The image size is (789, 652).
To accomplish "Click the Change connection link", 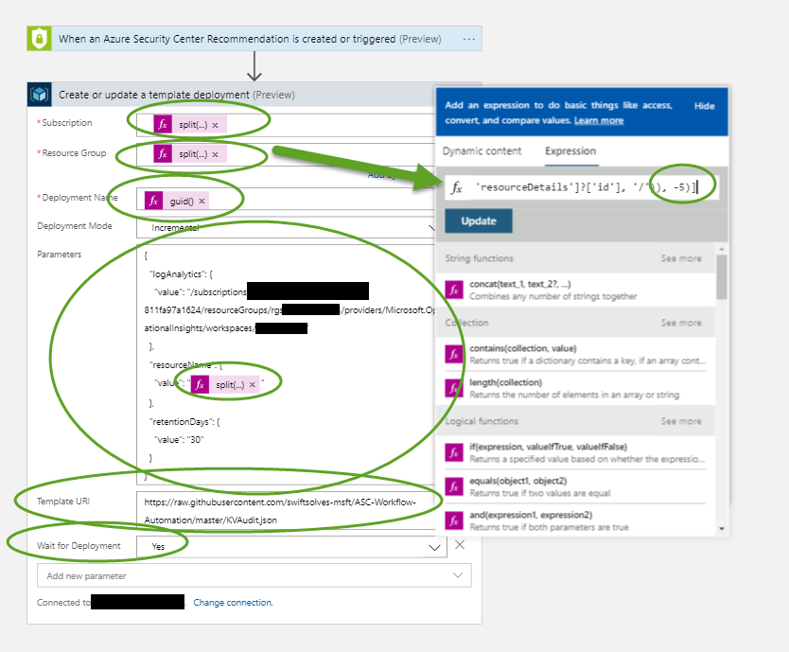I will tap(233, 602).
